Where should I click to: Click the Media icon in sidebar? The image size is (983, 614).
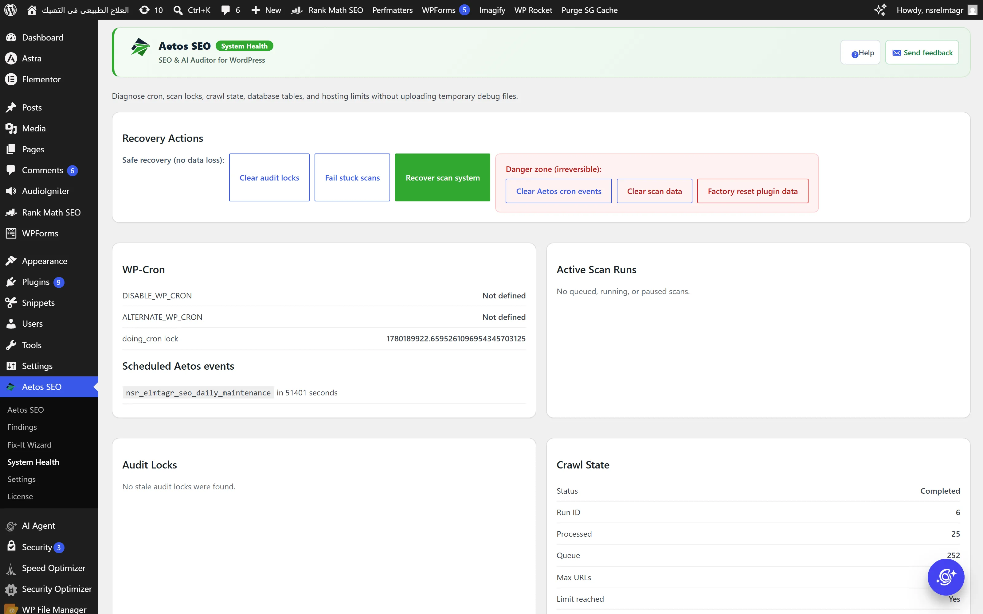11,128
